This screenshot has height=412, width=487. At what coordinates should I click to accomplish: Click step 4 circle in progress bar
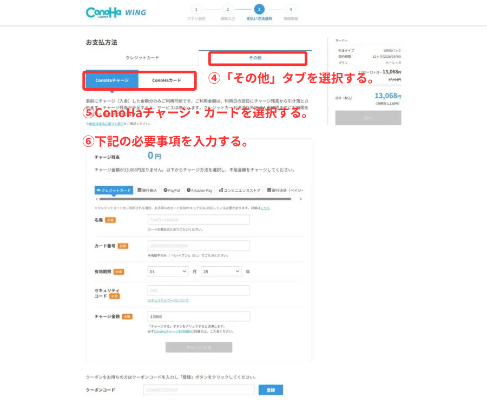291,9
